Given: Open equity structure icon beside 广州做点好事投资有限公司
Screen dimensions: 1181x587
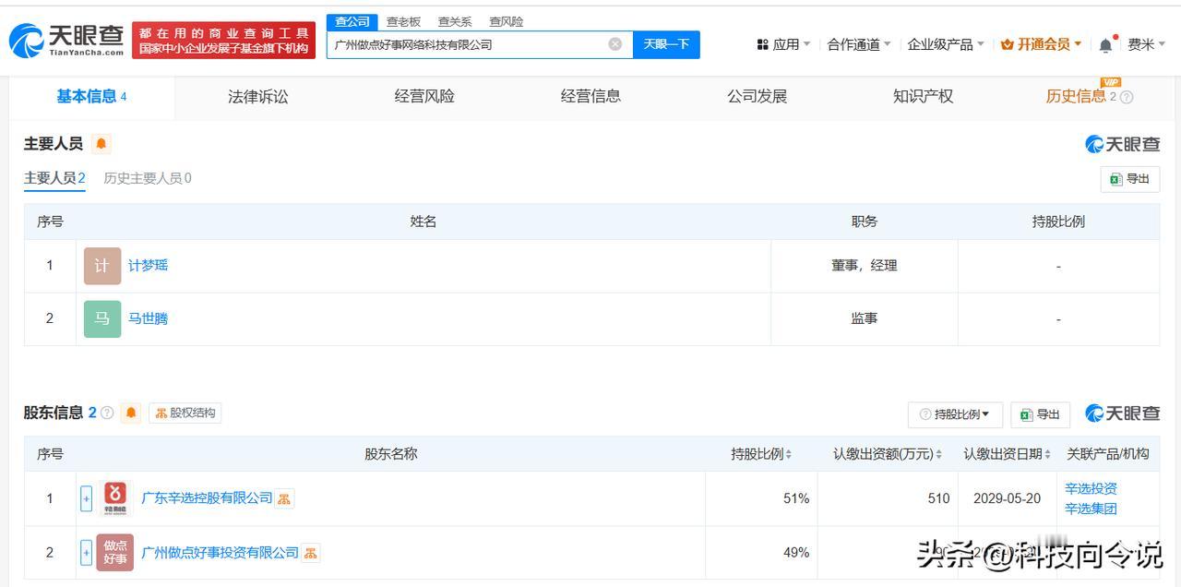Looking at the screenshot, I should pos(311,553).
